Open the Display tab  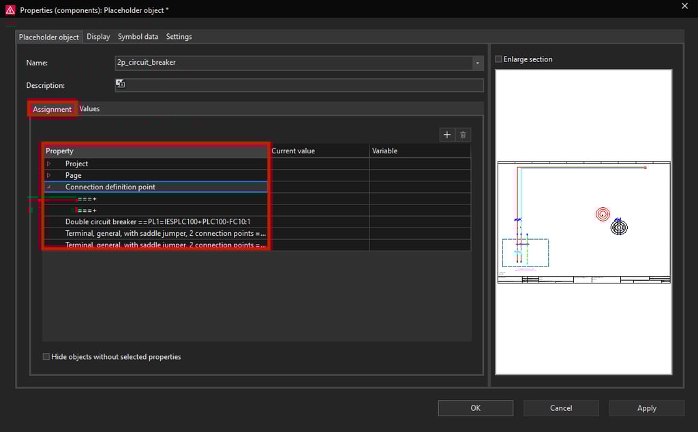pos(98,37)
